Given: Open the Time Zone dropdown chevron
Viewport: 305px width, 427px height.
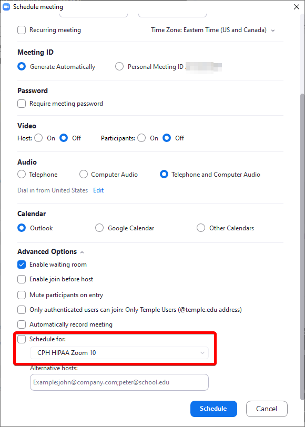Looking at the screenshot, I should 273,30.
